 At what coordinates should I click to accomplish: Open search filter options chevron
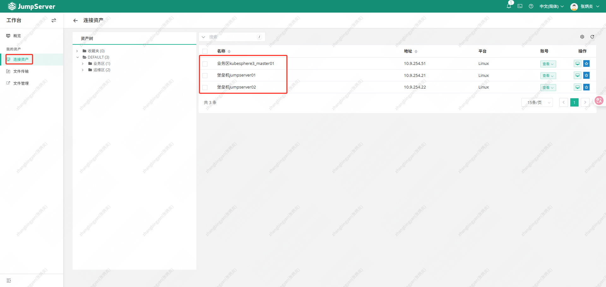(x=204, y=37)
